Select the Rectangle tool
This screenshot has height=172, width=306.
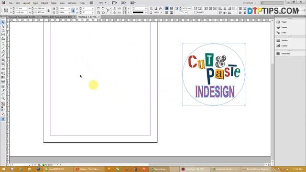[3, 64]
